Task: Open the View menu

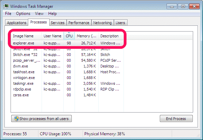Action: (39, 14)
